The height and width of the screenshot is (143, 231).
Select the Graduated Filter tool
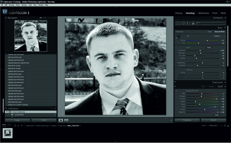(193, 23)
